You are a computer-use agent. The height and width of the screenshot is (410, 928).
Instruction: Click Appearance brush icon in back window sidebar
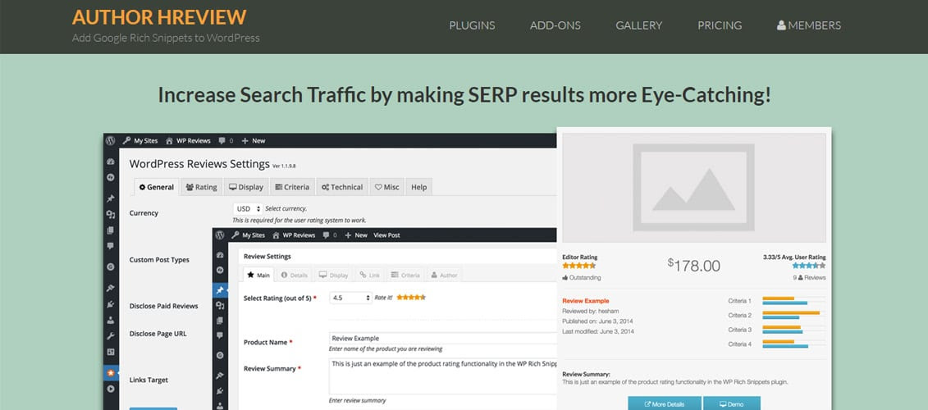[111, 288]
